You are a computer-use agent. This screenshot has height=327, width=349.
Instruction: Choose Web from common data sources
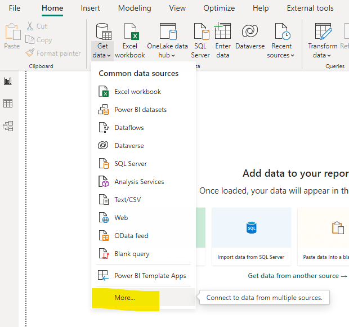coord(121,218)
